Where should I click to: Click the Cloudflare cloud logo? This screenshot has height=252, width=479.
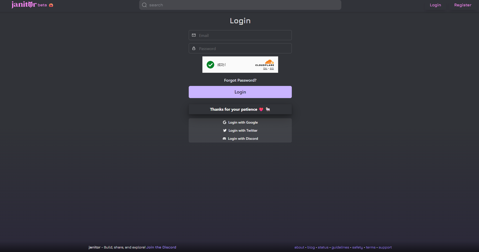(x=269, y=62)
